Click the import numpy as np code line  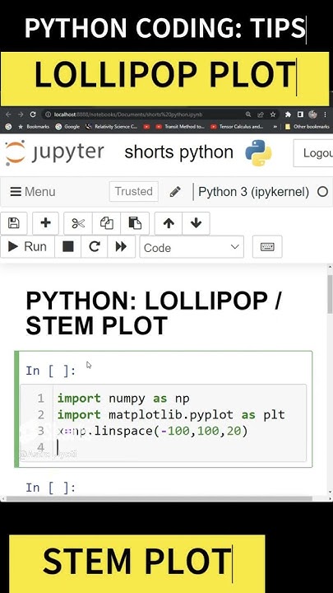pos(123,399)
